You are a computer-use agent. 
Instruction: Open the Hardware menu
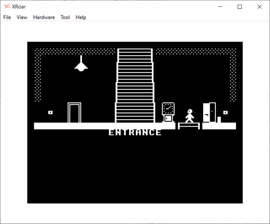44,17
